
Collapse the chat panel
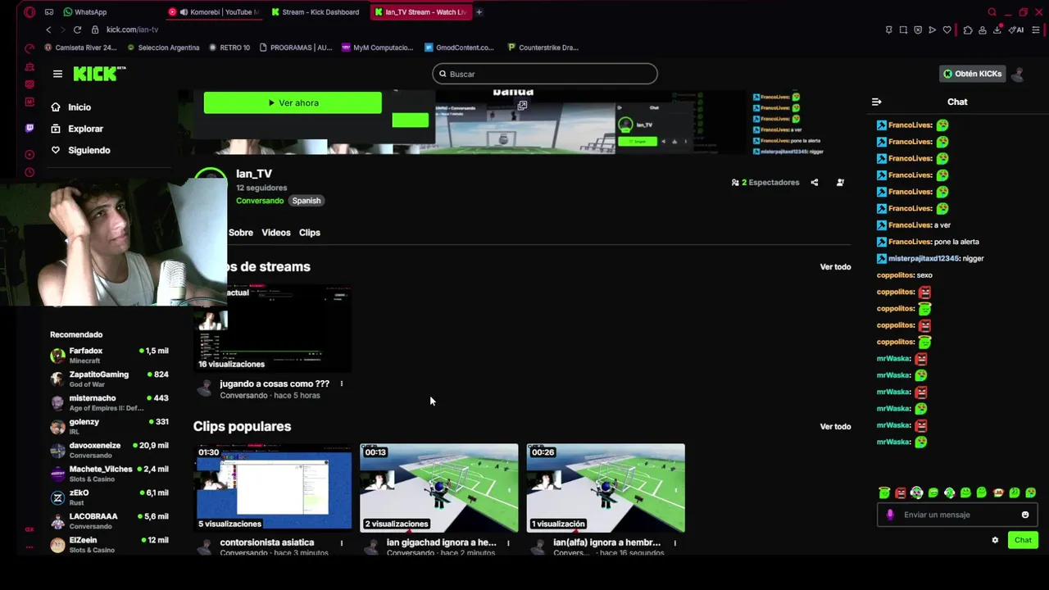point(876,102)
